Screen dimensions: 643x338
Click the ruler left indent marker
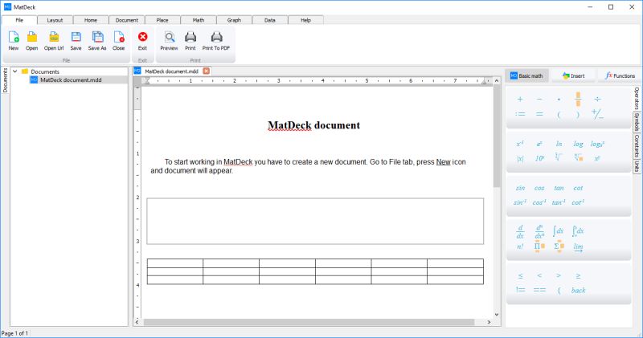click(x=146, y=81)
